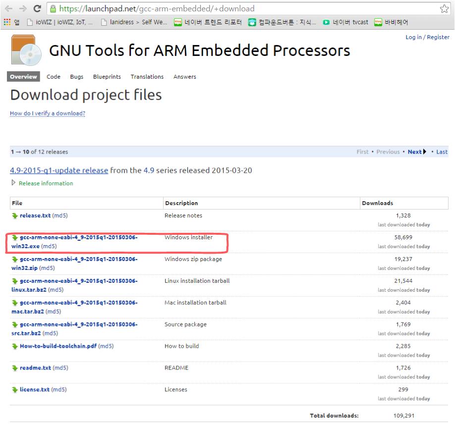Click download arrow icon beside src.tar.bz2 file
Image resolution: width=455 pixels, height=424 pixels.
(x=15, y=324)
